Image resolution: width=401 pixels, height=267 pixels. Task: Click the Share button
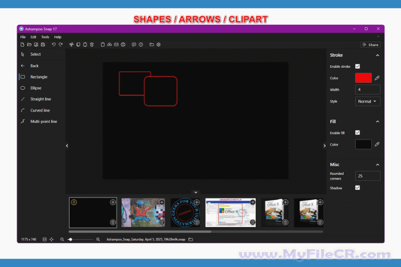(x=370, y=44)
